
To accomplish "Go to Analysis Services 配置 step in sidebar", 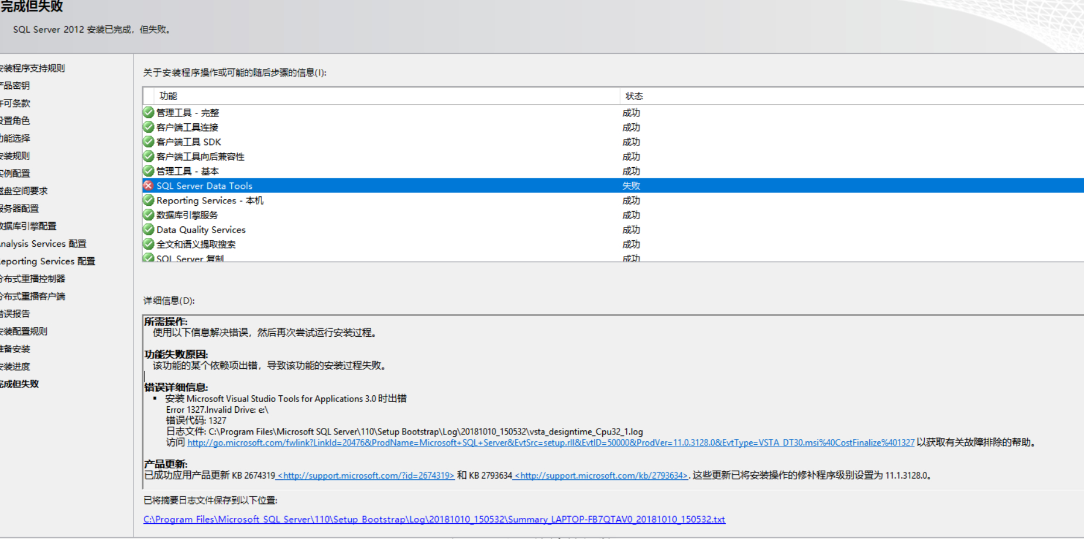I will point(43,244).
